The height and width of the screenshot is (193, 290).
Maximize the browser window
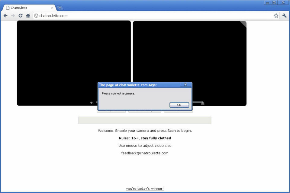[274, 3]
